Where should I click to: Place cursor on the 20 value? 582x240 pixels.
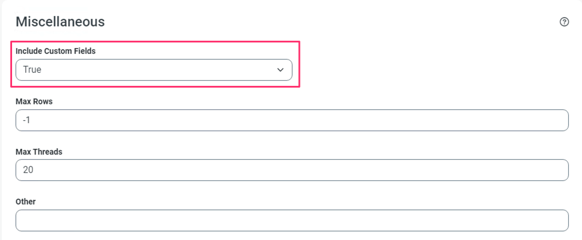tap(29, 170)
